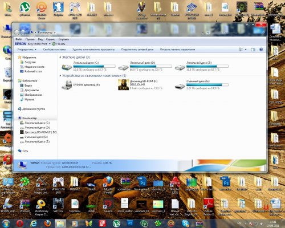The width and height of the screenshot is (285, 228).
Task: Open Opera from the taskbar
Action: [x=20, y=223]
